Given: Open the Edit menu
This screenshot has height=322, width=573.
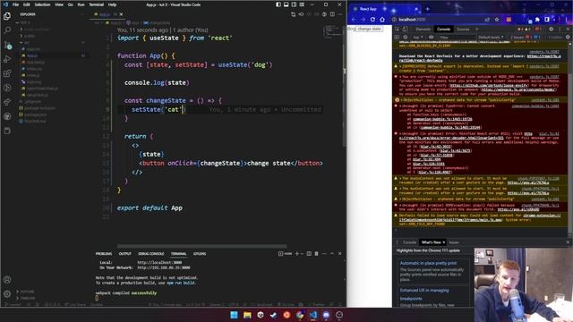Looking at the screenshot, I should (x=27, y=4).
